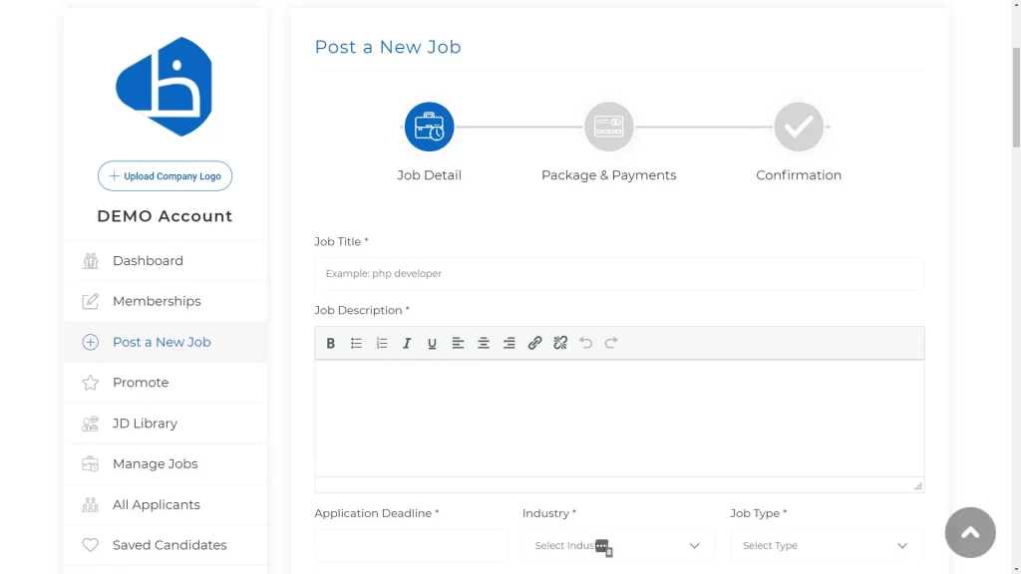Center align description text

click(484, 343)
